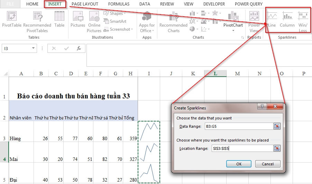Insert Win/Loss sparkline

coord(303,22)
